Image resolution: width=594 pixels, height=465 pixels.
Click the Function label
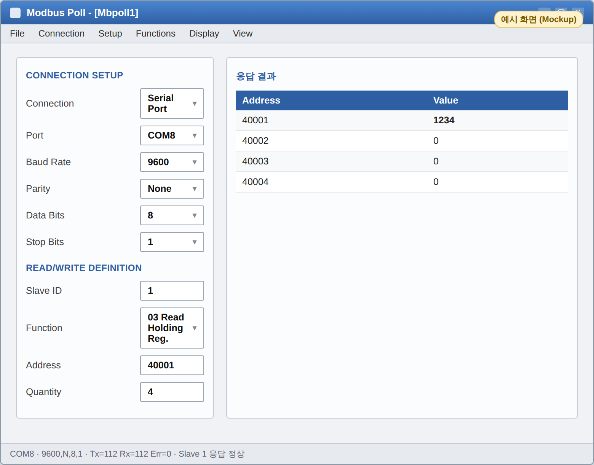click(44, 328)
